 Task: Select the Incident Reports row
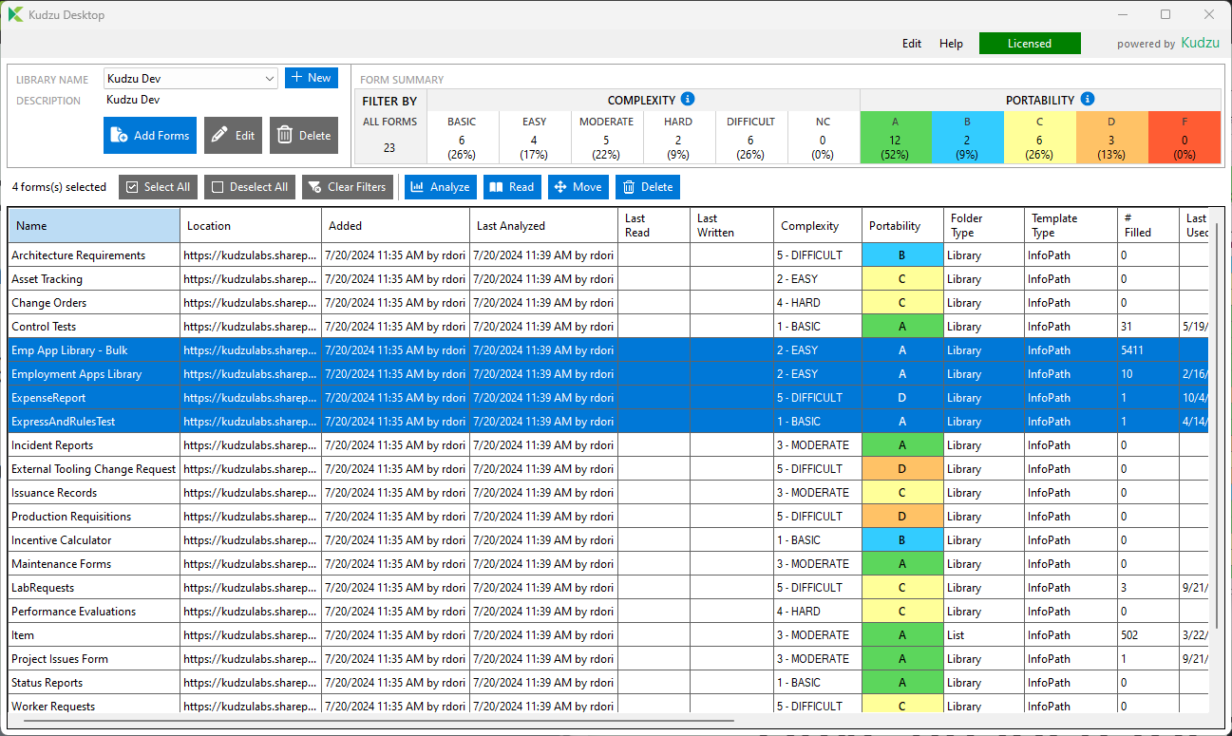tap(608, 445)
